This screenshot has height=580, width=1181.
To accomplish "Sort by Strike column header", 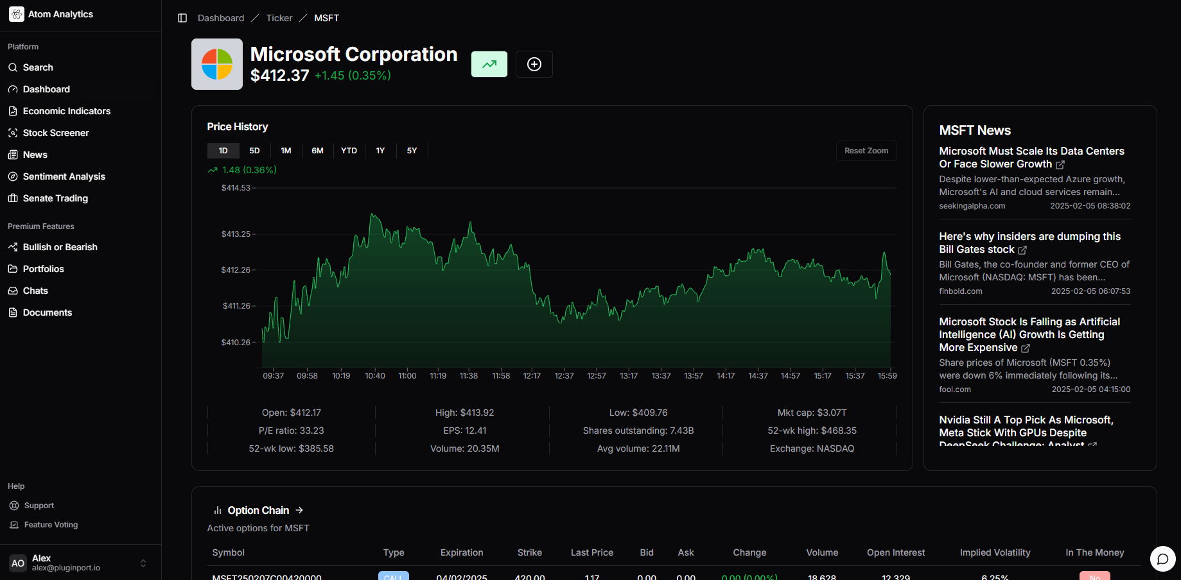I will [x=530, y=552].
